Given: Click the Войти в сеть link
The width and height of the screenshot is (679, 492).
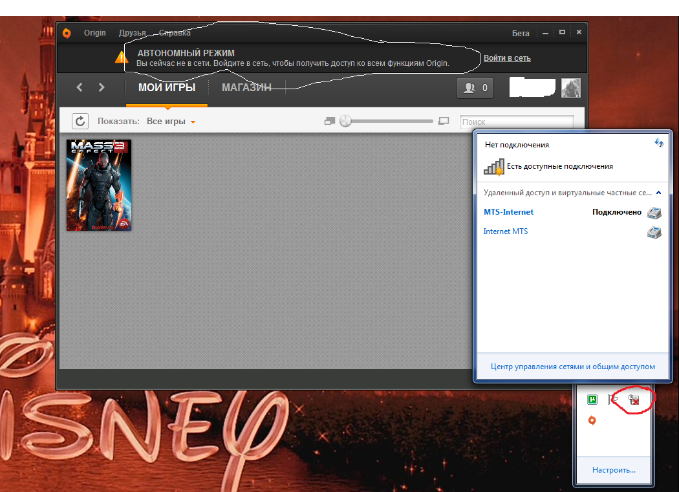Looking at the screenshot, I should tap(507, 58).
